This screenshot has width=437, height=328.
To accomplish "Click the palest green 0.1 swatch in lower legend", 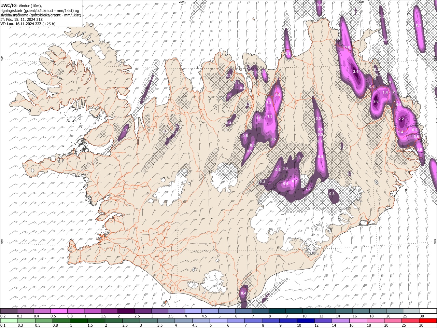I will [9, 320].
